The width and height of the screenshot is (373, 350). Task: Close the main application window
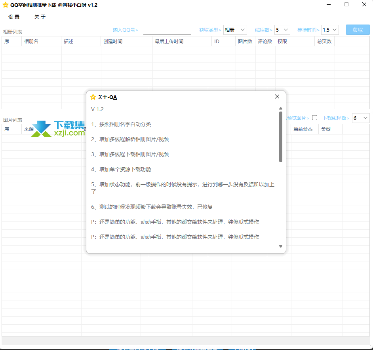364,5
